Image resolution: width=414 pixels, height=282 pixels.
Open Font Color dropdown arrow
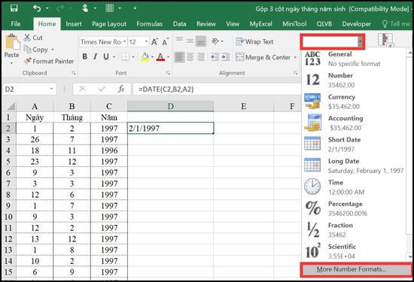coord(168,57)
